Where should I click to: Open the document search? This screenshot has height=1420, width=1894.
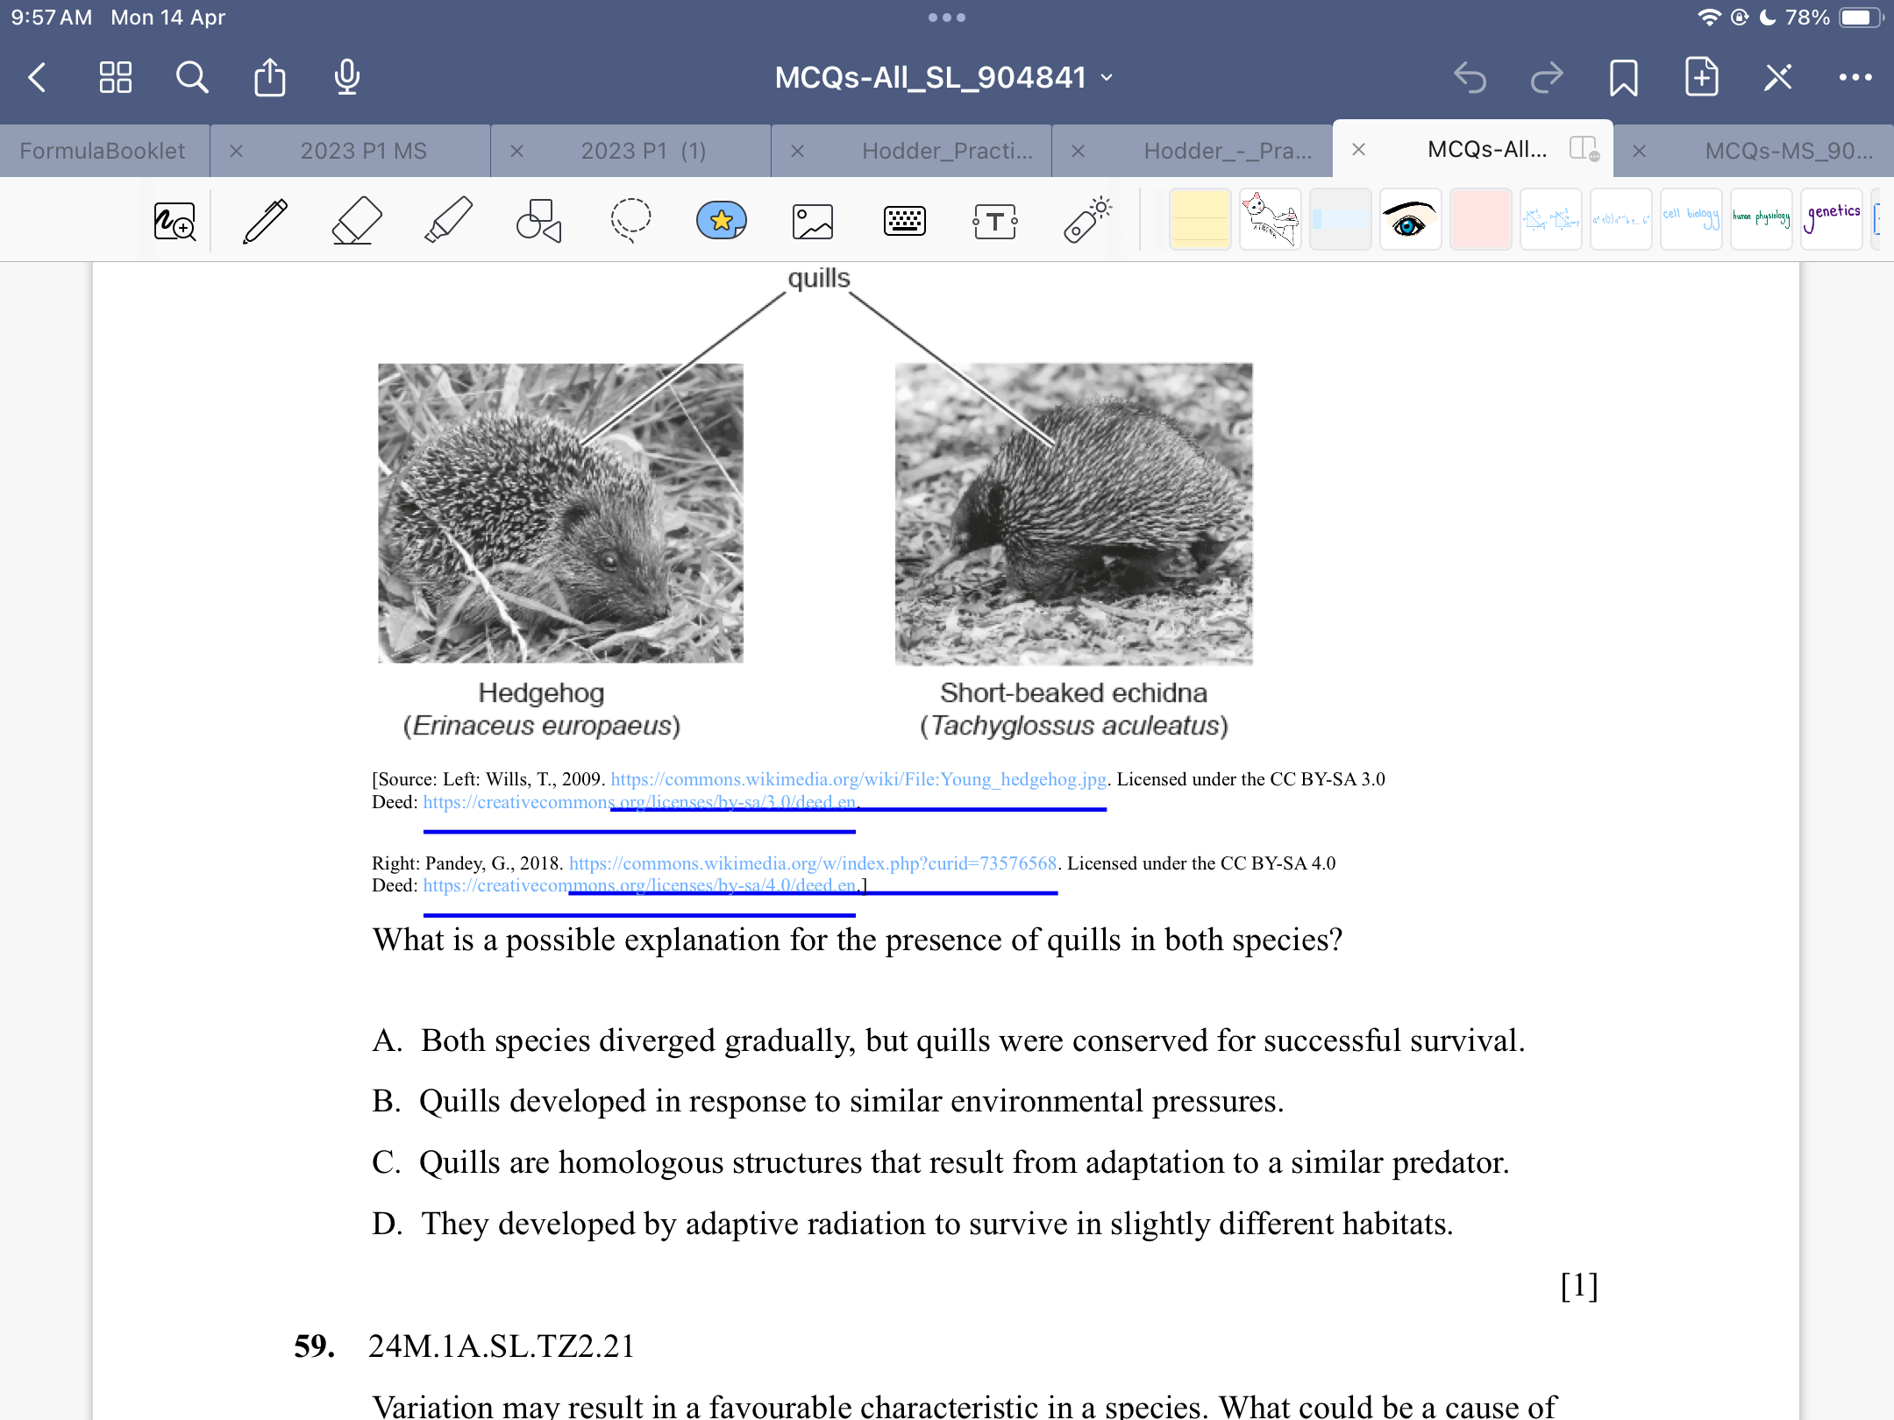click(x=192, y=77)
